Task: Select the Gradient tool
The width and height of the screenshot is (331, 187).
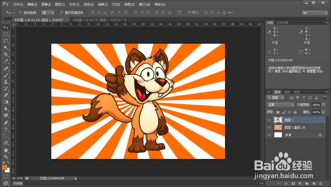Action: (6, 102)
